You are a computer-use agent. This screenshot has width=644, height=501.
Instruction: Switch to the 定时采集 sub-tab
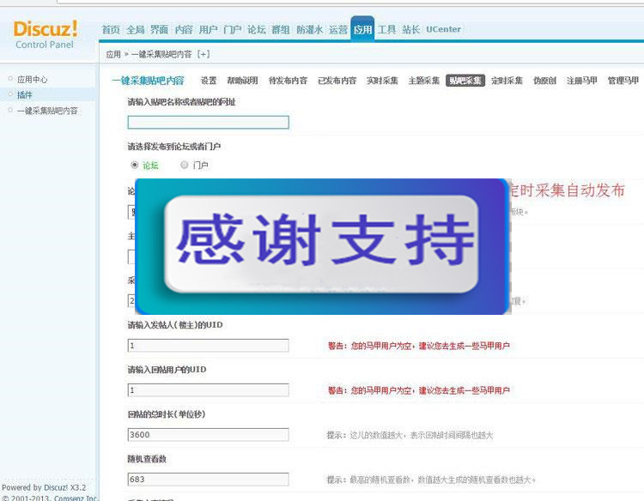point(507,81)
